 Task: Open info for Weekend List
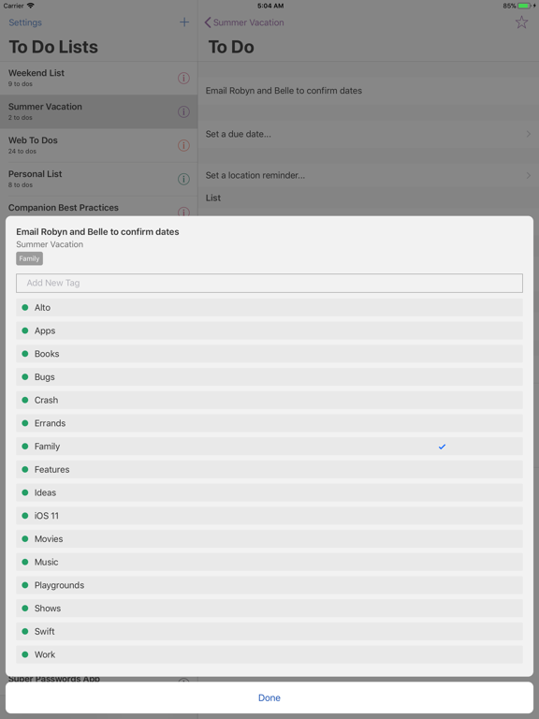pos(183,78)
